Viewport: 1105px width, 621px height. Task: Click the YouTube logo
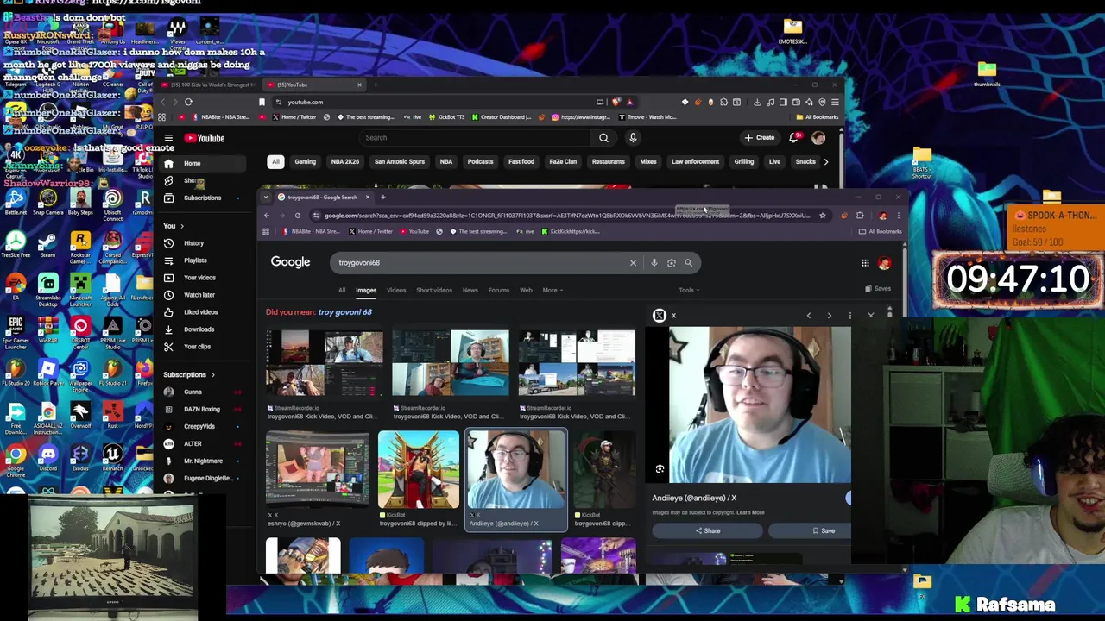coord(205,138)
